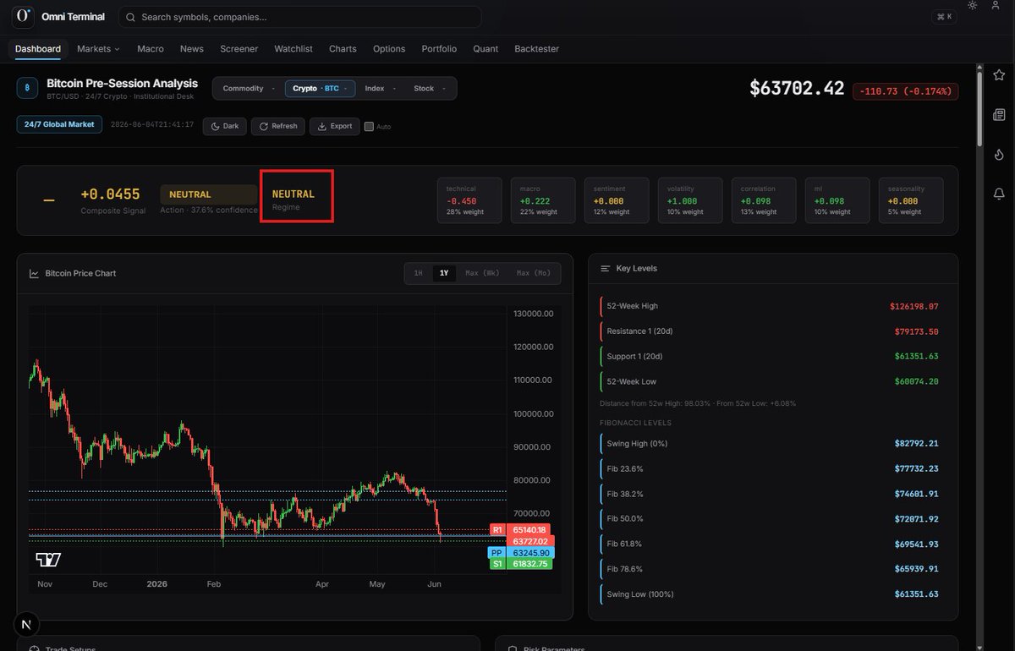This screenshot has width=1015, height=651.
Task: Select the Max (Mo) chart timeframe
Action: pyautogui.click(x=534, y=273)
